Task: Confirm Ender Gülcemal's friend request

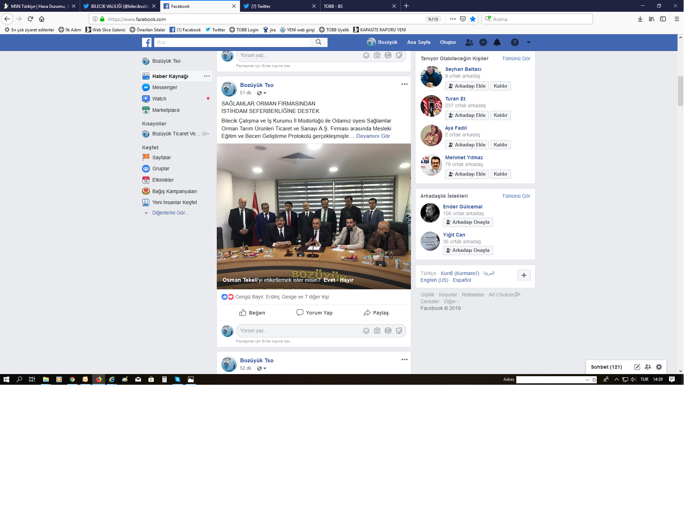Action: point(468,222)
